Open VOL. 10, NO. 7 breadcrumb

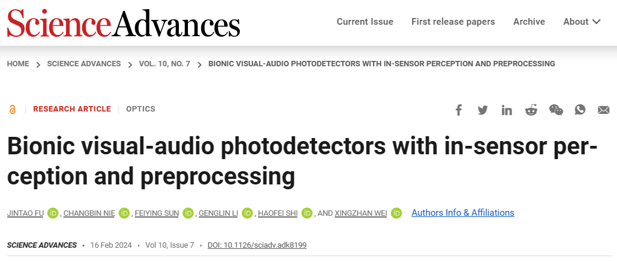point(164,64)
